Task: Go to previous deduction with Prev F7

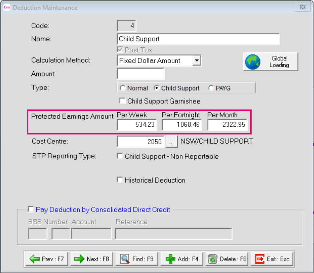Action: tap(47, 259)
